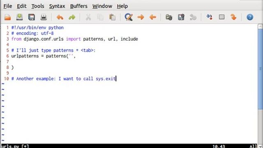The width and height of the screenshot is (263, 148).
Task: Click the Run script gears icon
Action: point(193,17)
